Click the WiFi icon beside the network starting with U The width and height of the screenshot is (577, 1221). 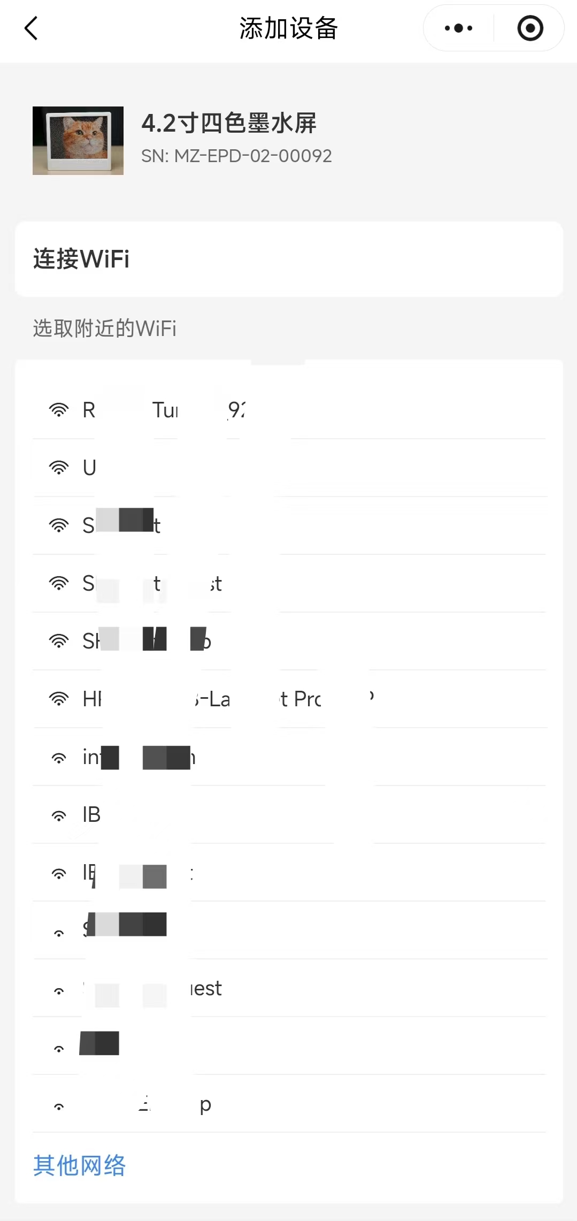[x=58, y=467]
